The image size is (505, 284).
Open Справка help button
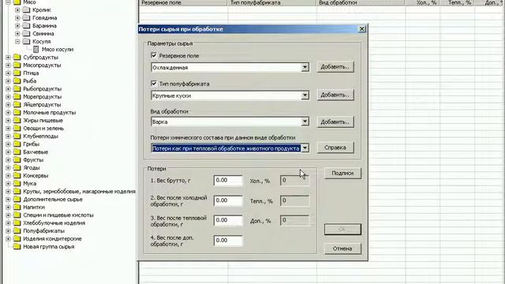(335, 148)
